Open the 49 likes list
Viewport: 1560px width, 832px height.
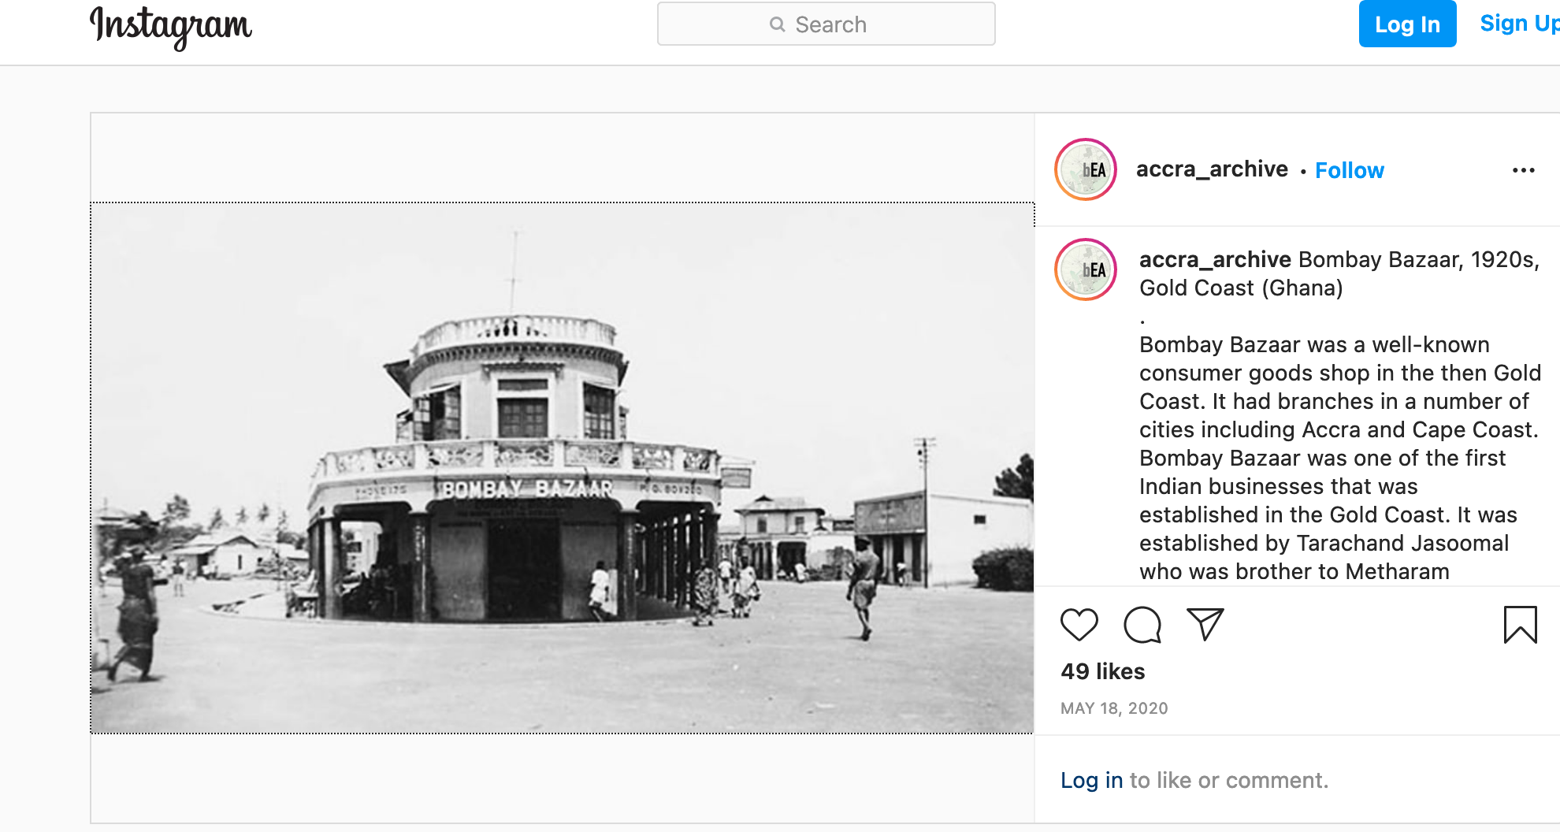1103,671
